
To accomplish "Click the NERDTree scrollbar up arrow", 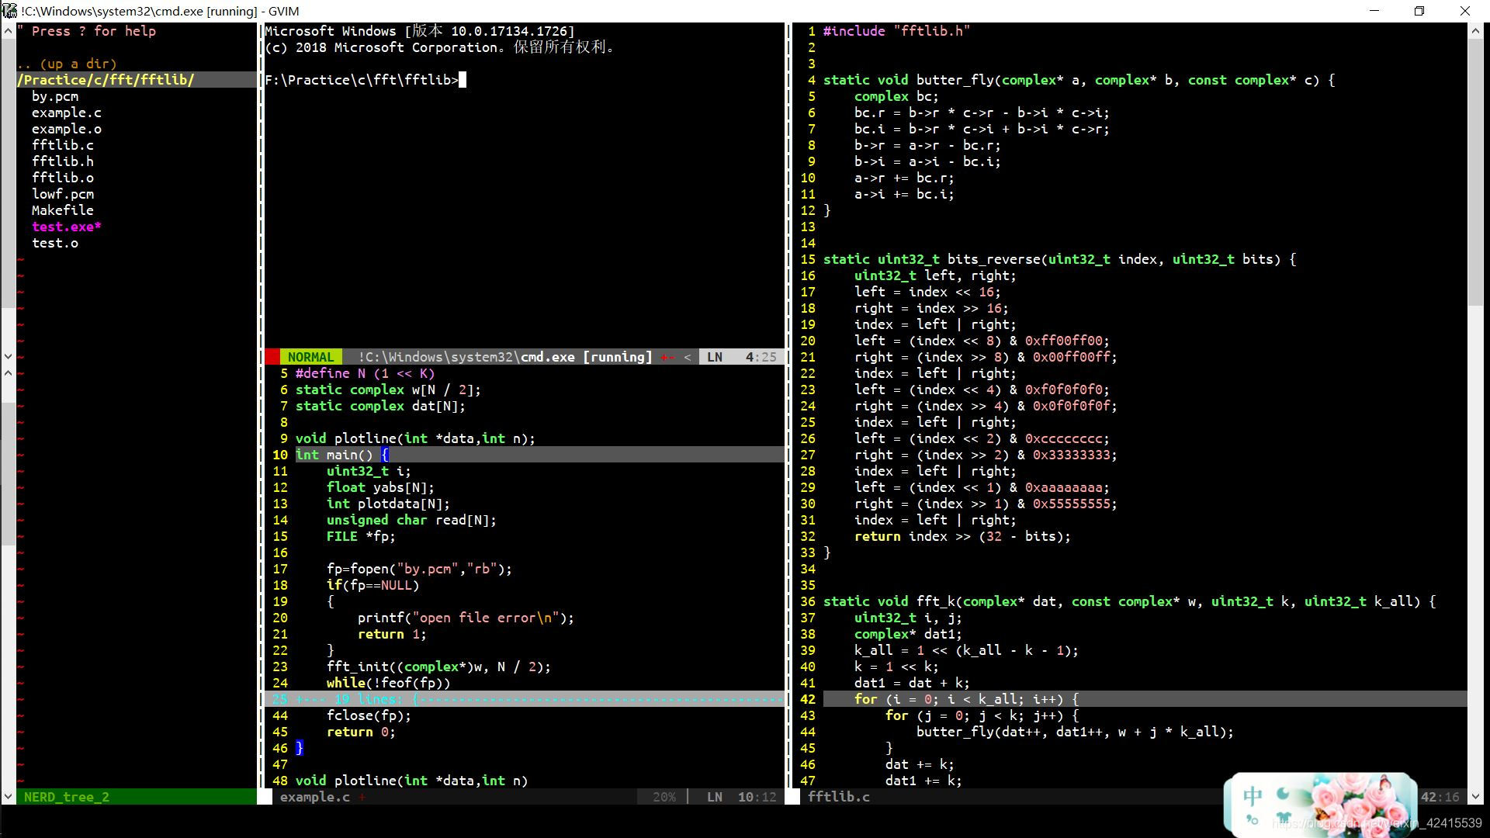I will tap(8, 31).
